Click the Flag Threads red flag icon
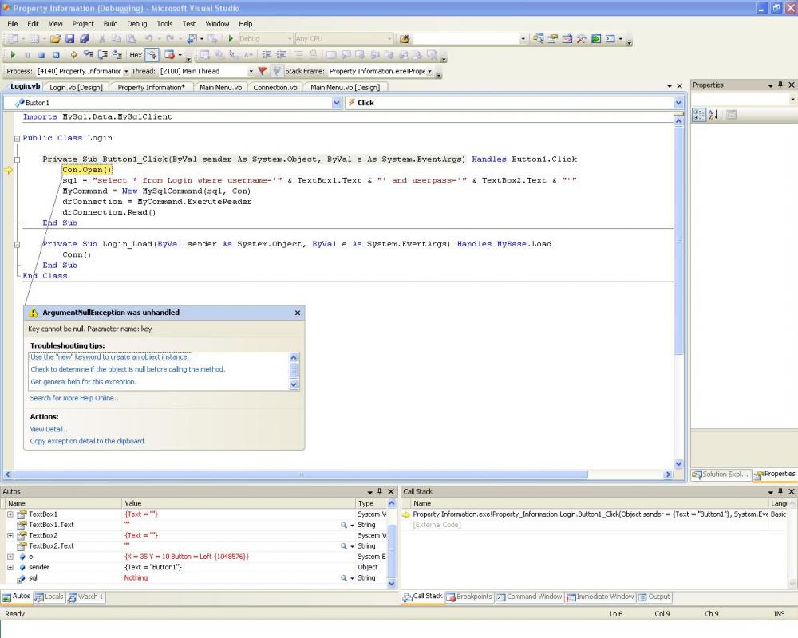 (263, 71)
